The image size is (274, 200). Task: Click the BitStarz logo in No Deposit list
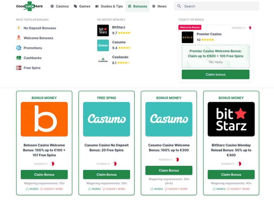click(x=103, y=30)
